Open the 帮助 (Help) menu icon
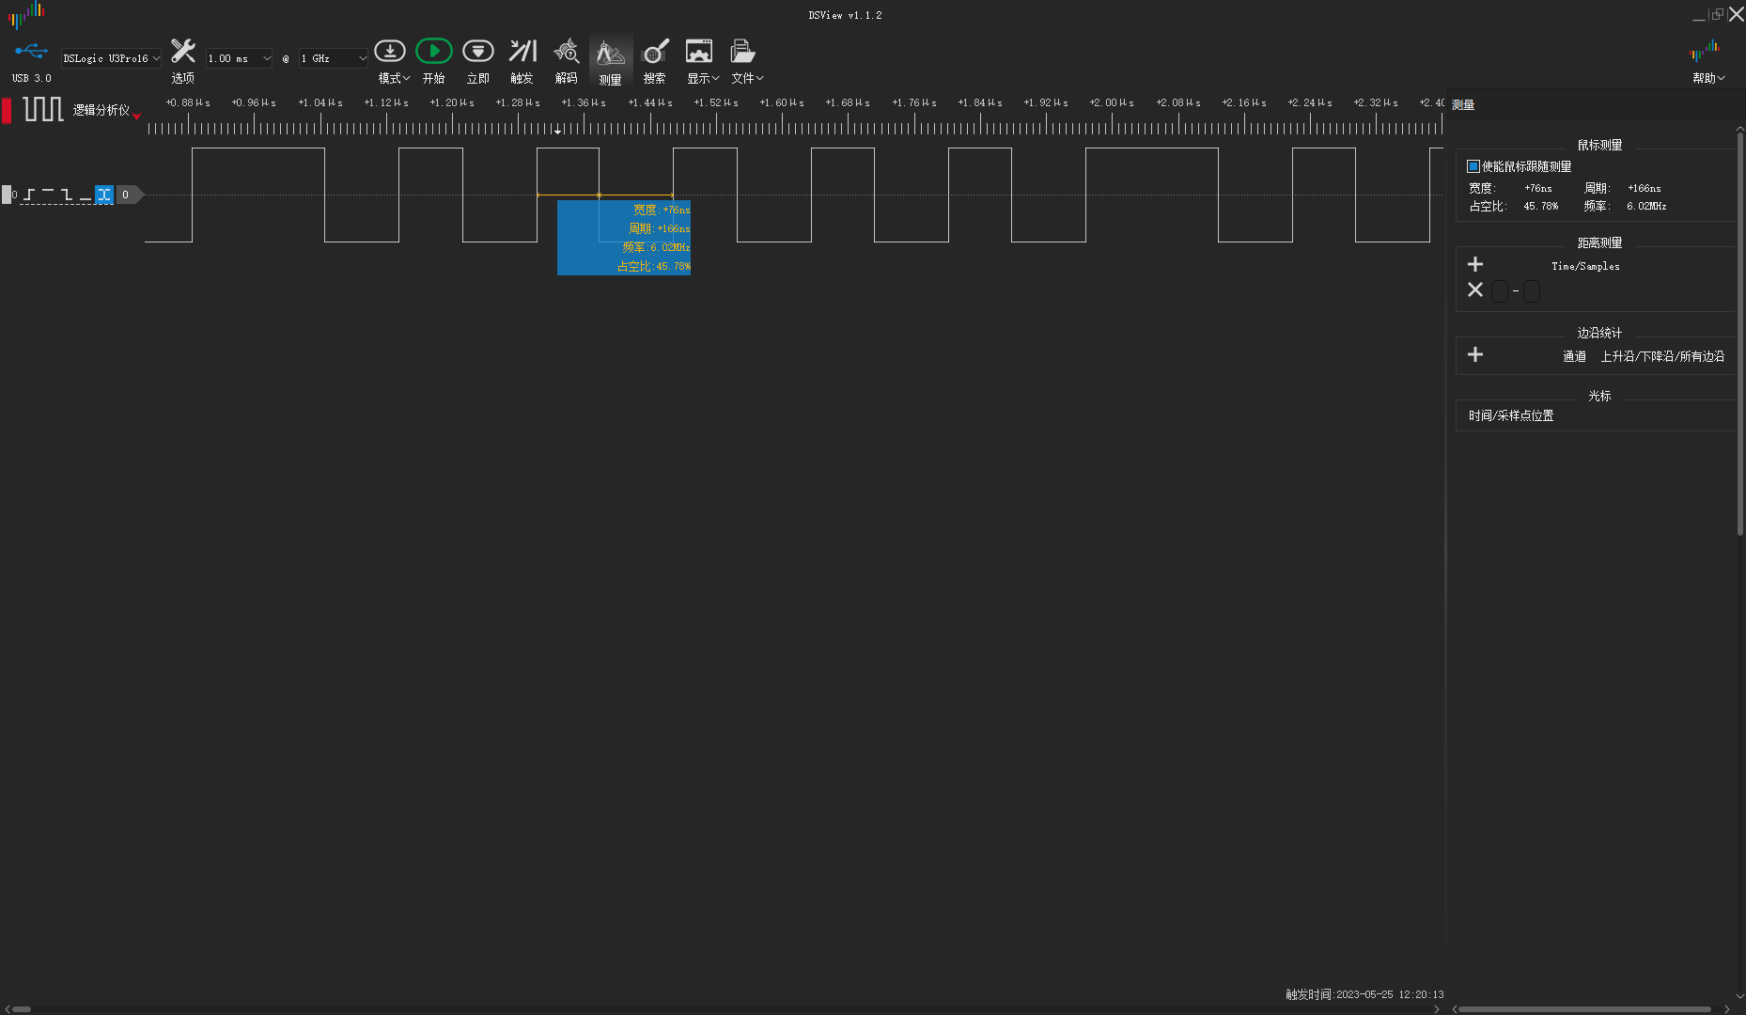This screenshot has width=1746, height=1015. point(1705,51)
